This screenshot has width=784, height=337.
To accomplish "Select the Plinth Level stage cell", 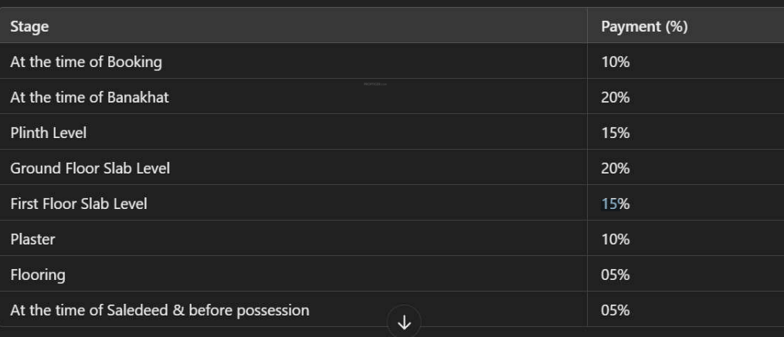I will point(294,133).
